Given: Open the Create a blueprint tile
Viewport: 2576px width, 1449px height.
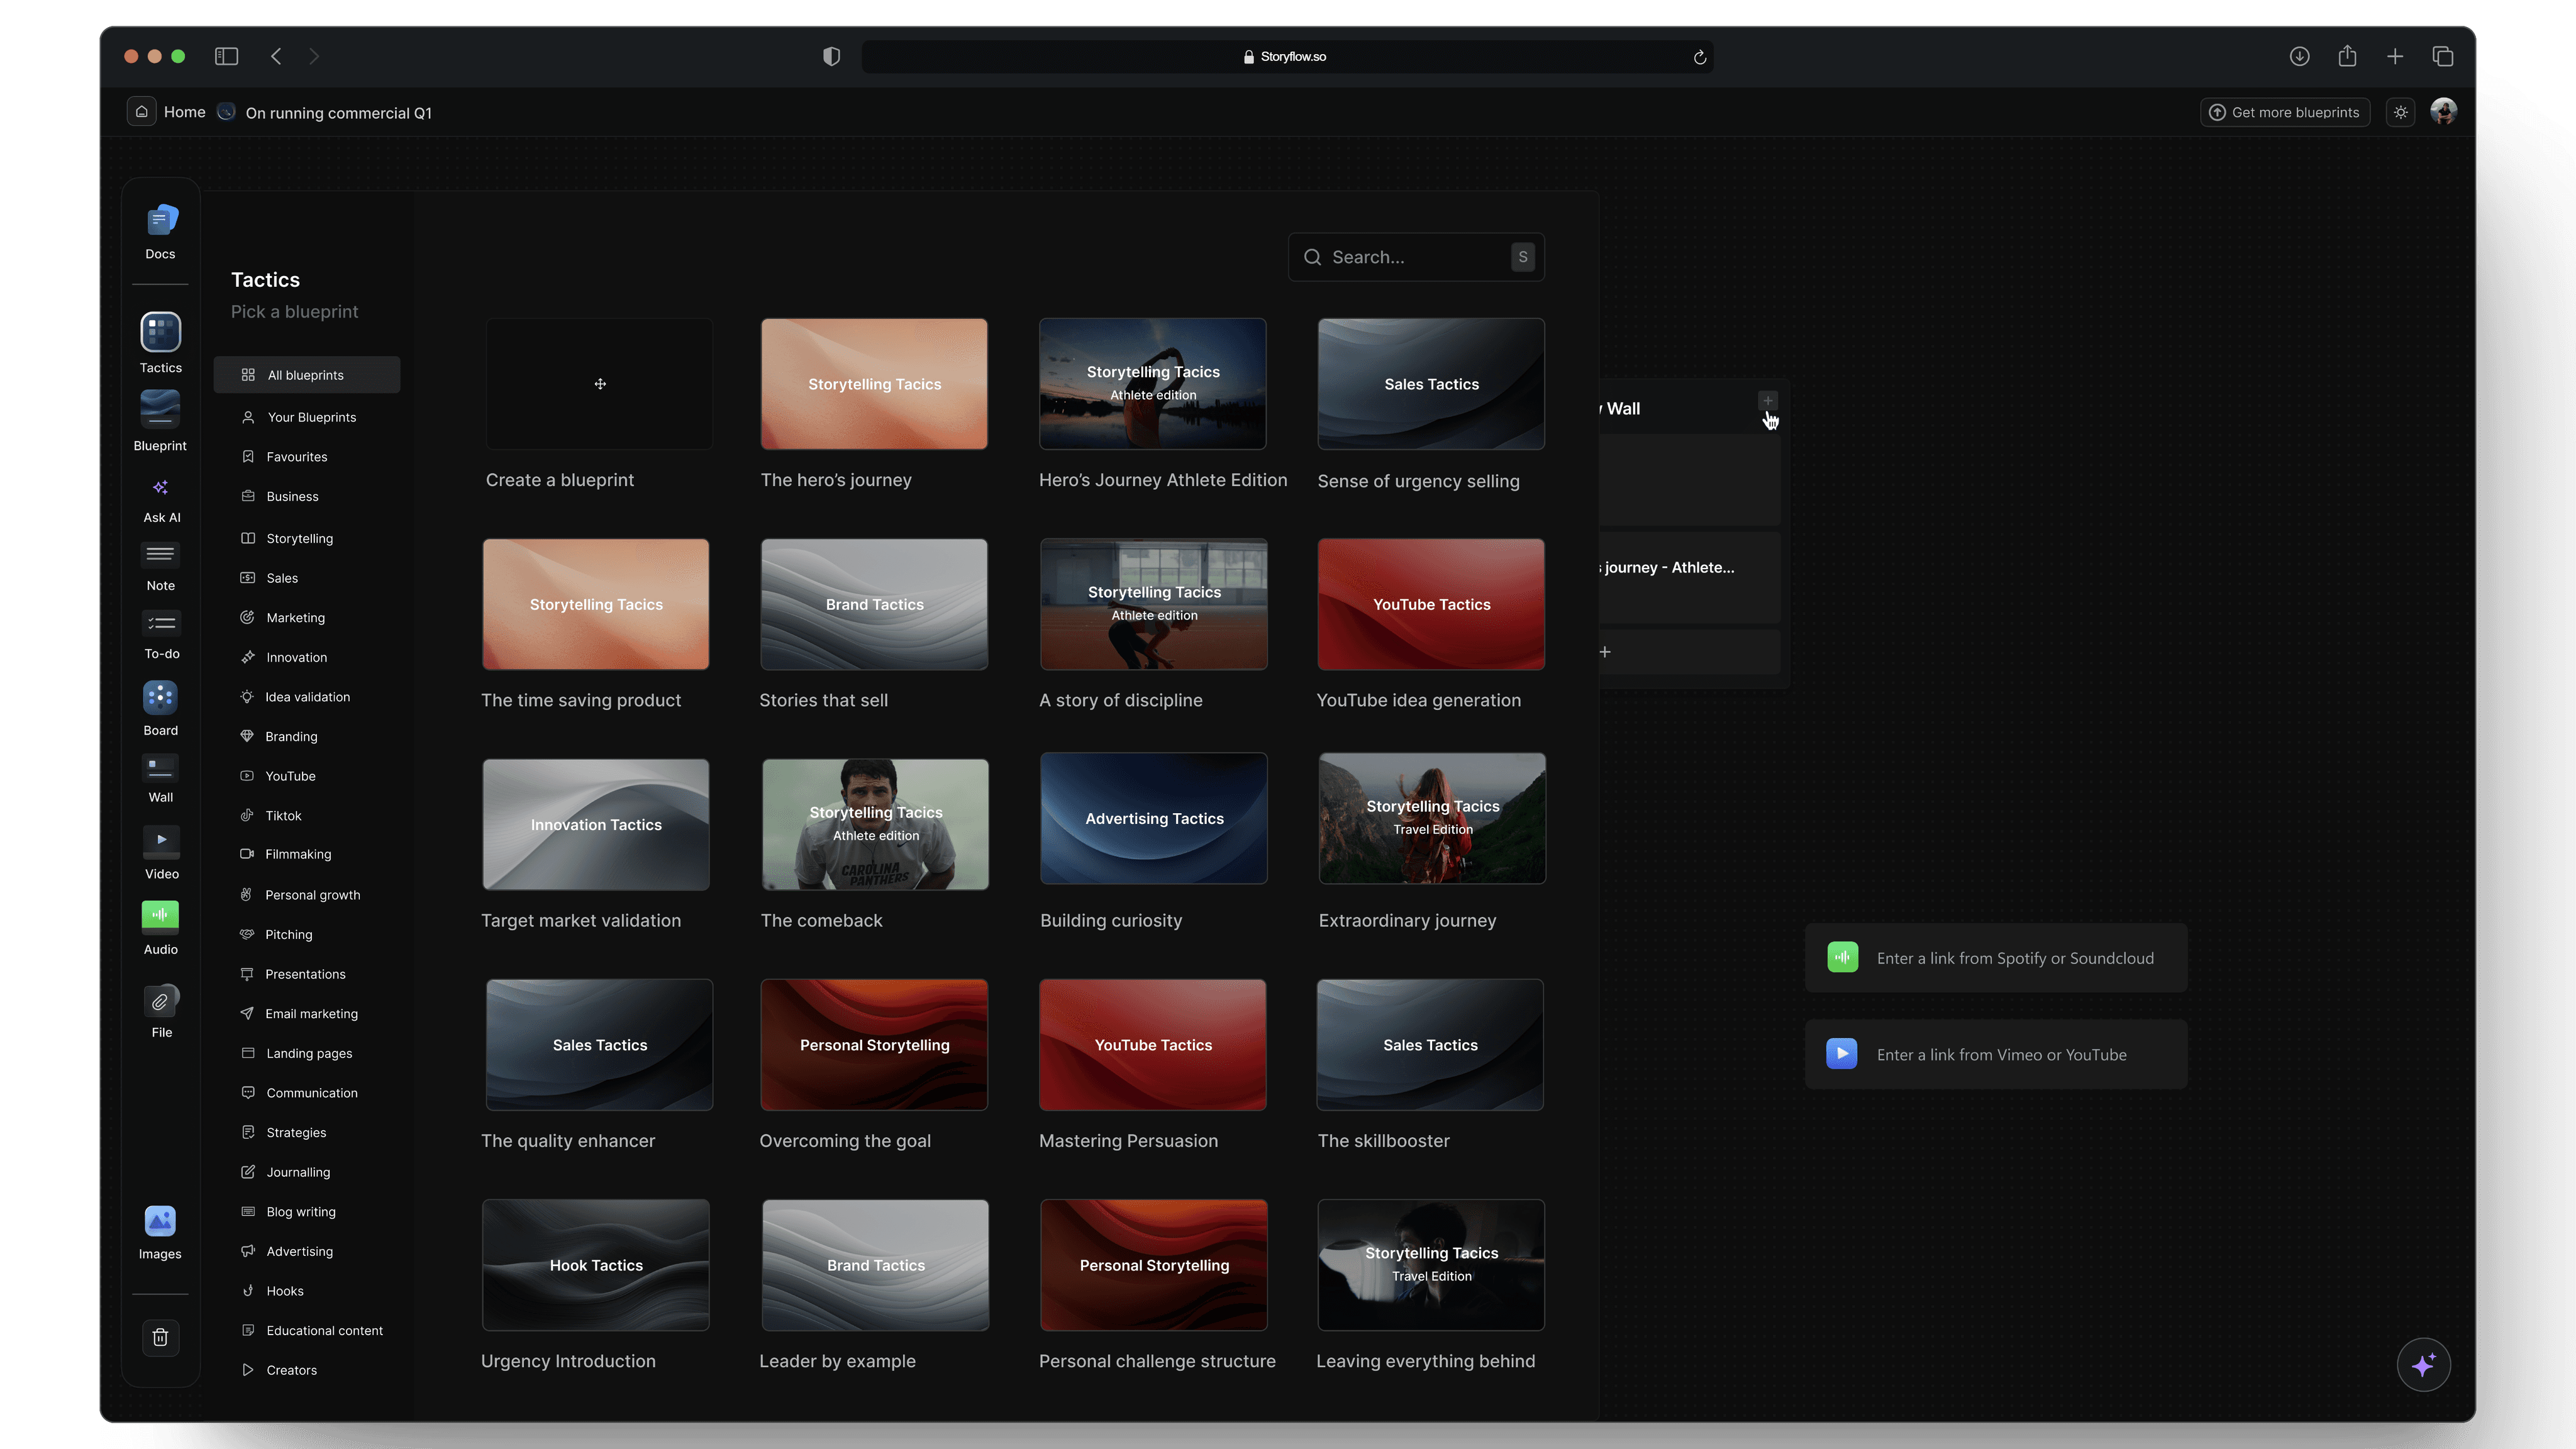Looking at the screenshot, I should tap(599, 384).
